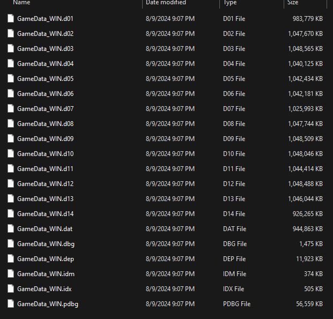Select the GameData_WIN.d14 file icon
The image size is (333, 319).
pyautogui.click(x=11, y=214)
